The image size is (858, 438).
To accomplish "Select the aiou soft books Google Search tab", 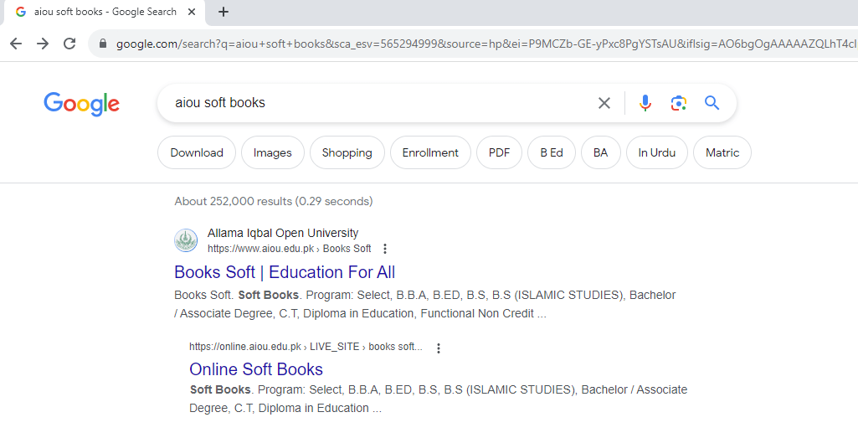I will tap(105, 12).
